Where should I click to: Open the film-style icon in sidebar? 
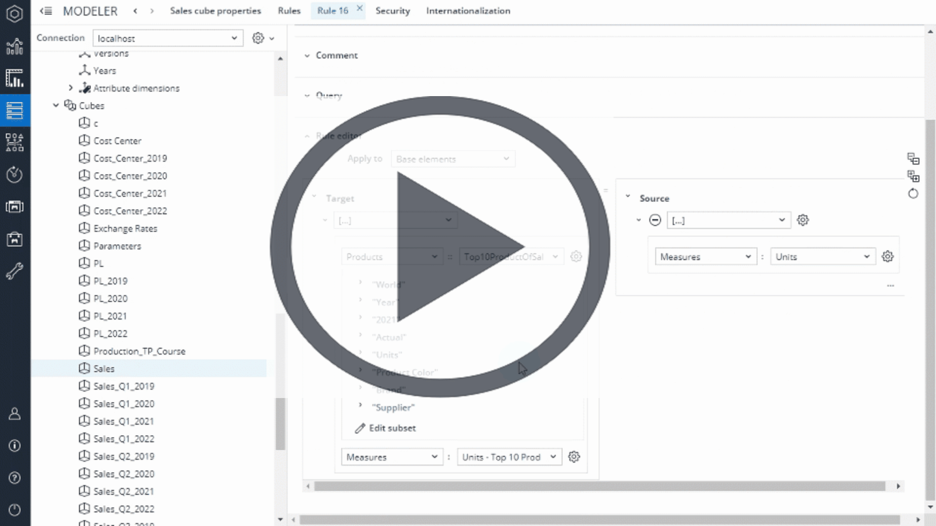coord(14,207)
